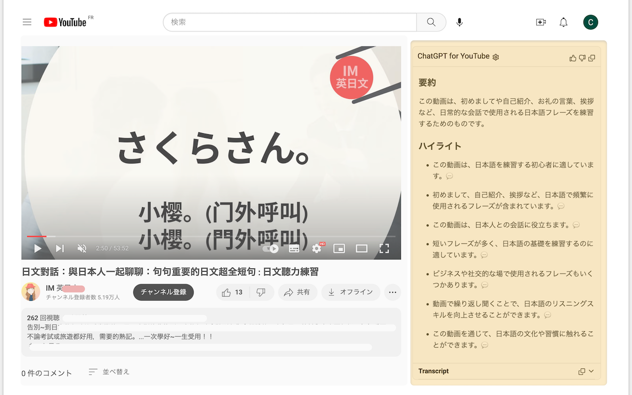Click chat icon after 会話に役立ちます highlight
Screen dimensions: 632x395
[x=576, y=225]
